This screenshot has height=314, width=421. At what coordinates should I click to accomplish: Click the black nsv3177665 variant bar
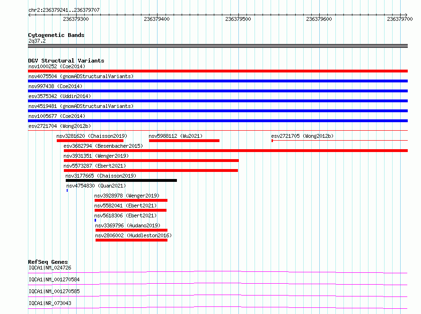(x=122, y=180)
